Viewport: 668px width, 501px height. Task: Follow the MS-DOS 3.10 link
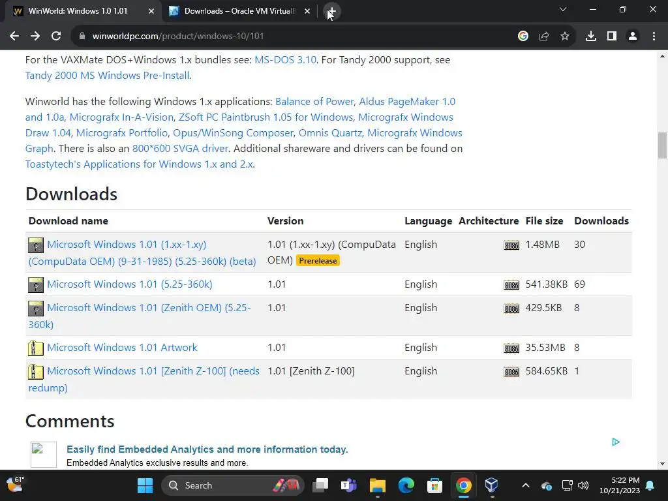(x=285, y=59)
